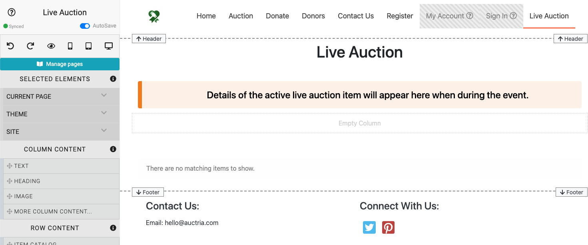Toggle the preview eye icon
The height and width of the screenshot is (245, 588).
(51, 46)
